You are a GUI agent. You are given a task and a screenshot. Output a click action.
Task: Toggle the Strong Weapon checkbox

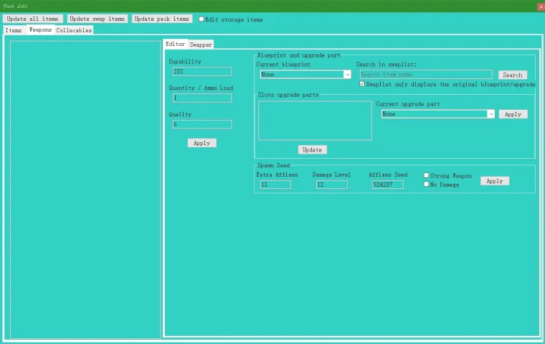tap(427, 175)
